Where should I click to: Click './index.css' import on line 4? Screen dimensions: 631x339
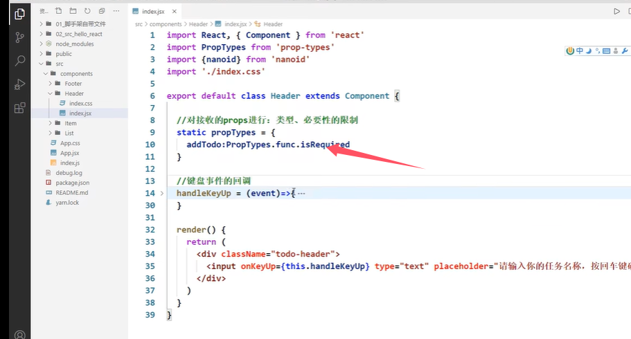click(x=233, y=71)
